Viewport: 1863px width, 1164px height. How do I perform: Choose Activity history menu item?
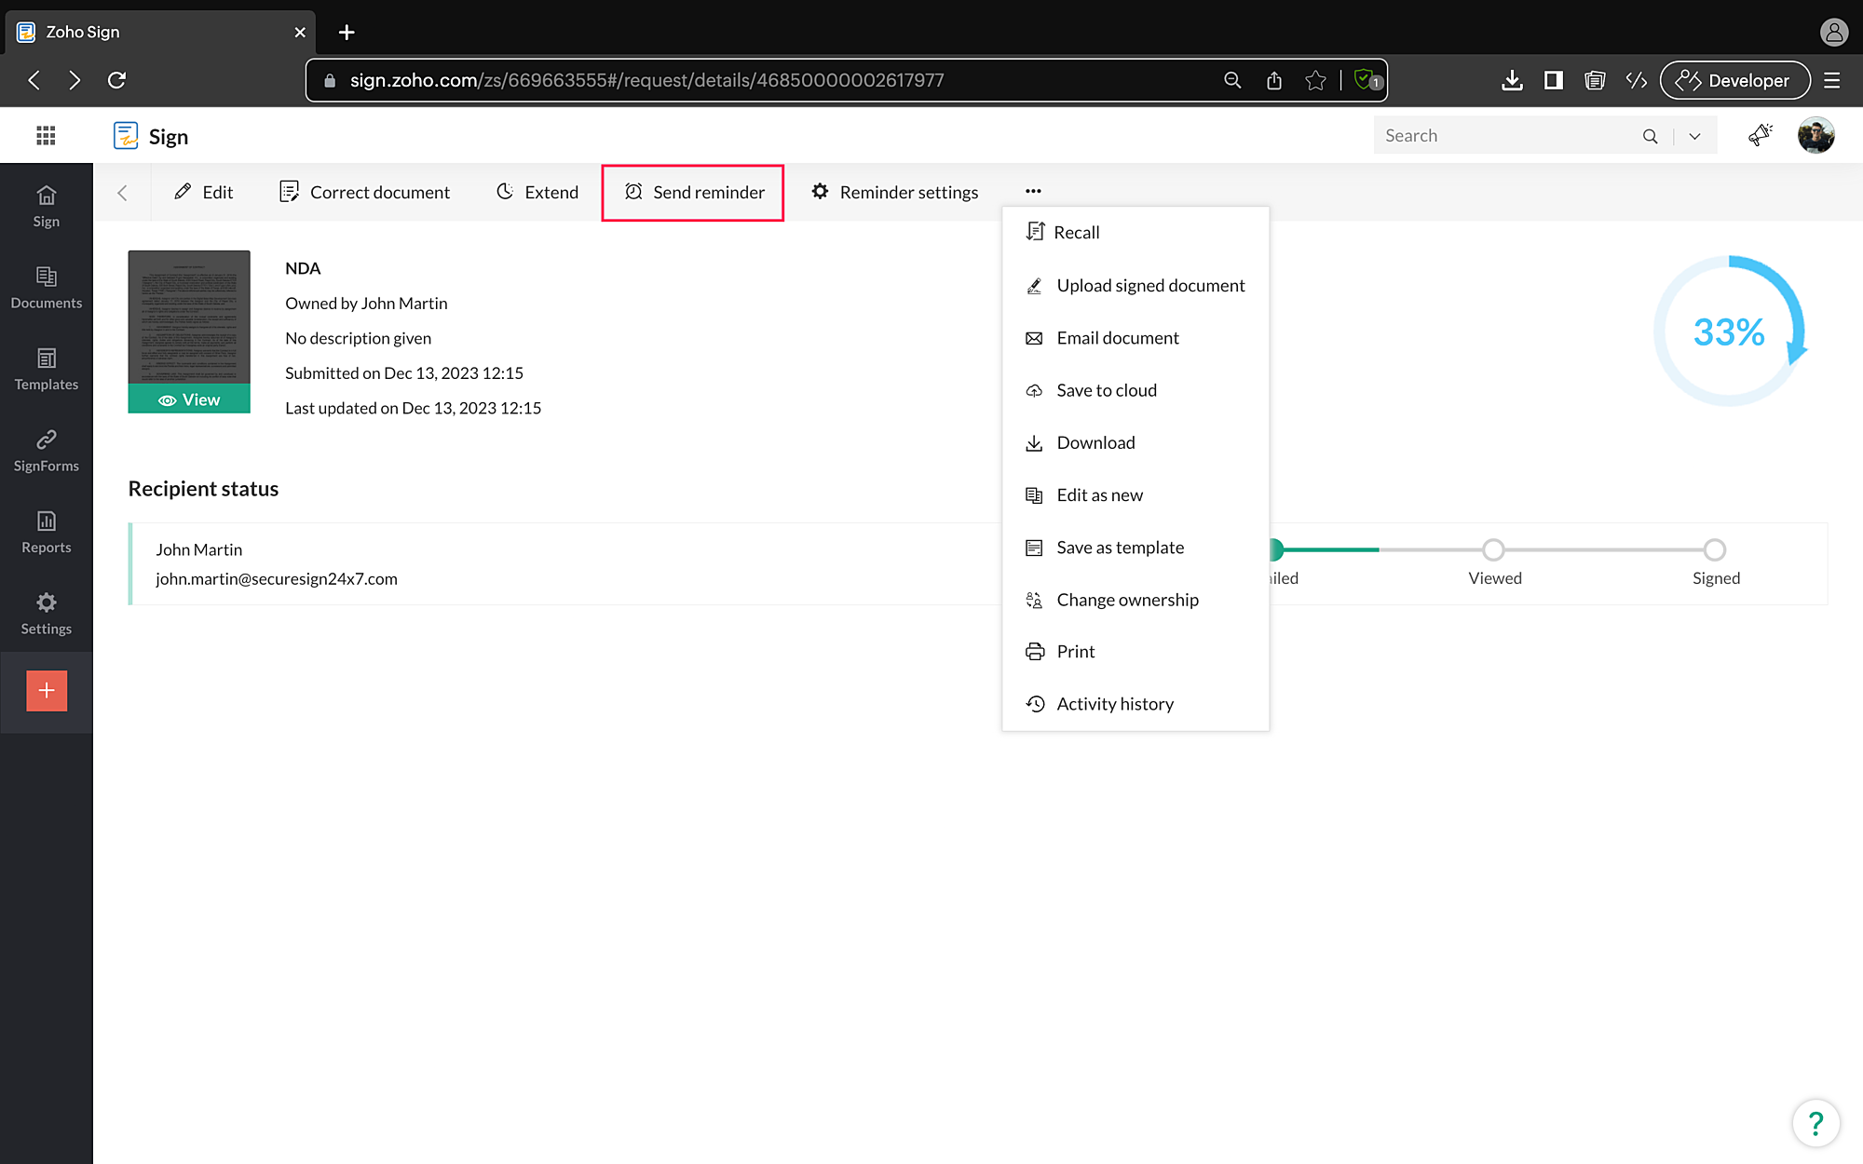point(1114,704)
